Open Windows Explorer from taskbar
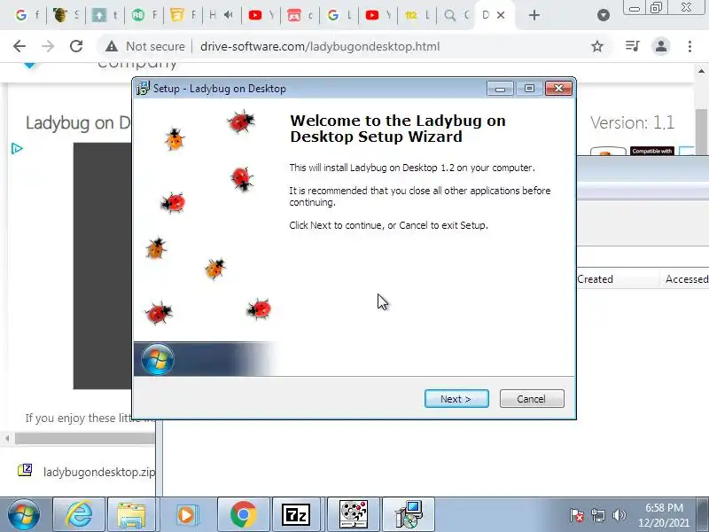The width and height of the screenshot is (709, 532). tap(130, 515)
